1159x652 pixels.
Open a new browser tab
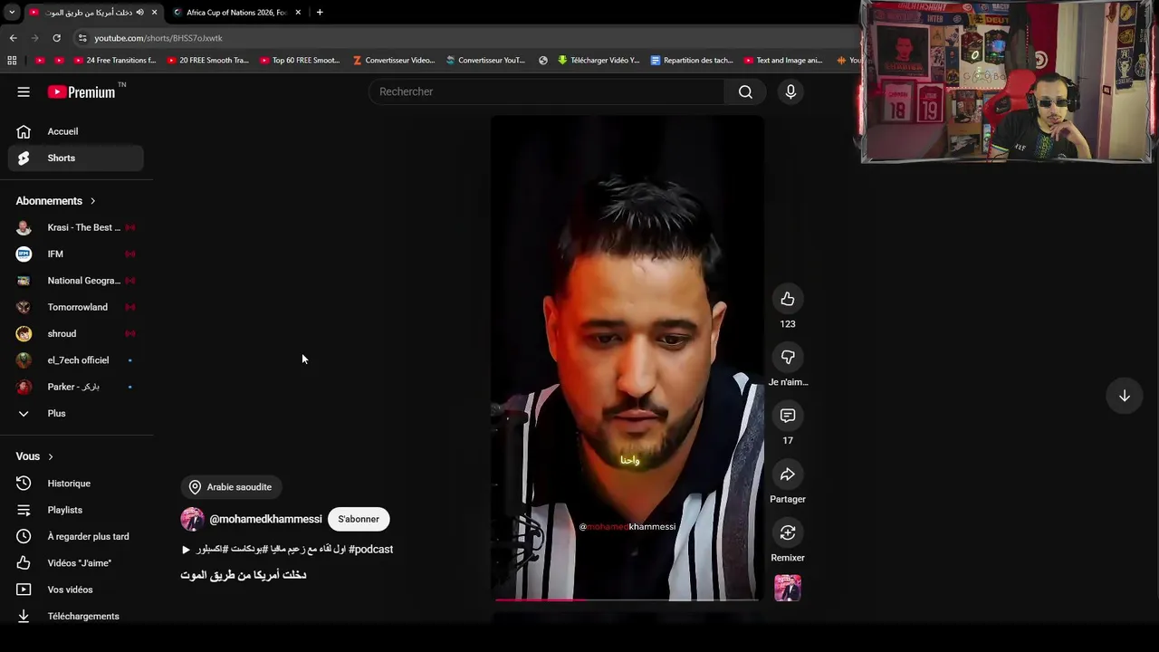coord(320,13)
